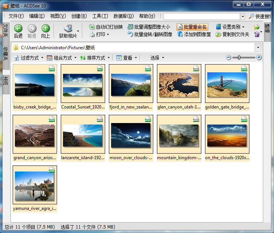Click the disabled Forward (前进) arrow icon

point(32,28)
